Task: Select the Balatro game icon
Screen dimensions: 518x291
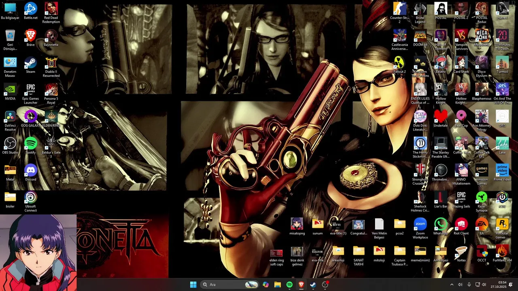Action: click(x=441, y=65)
